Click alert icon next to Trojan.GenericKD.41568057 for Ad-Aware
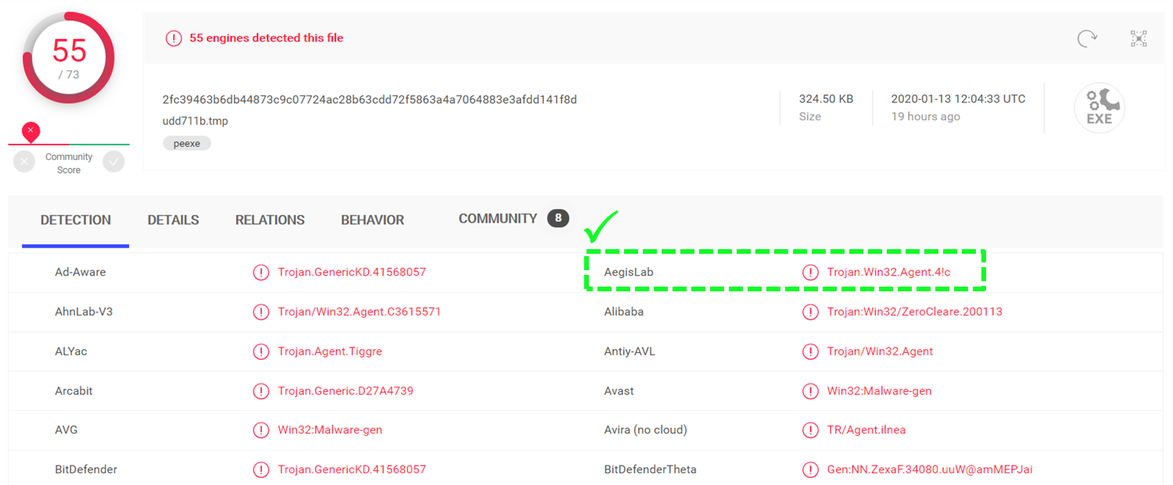 260,273
